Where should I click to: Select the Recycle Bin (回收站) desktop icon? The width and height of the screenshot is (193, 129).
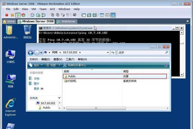point(28,32)
